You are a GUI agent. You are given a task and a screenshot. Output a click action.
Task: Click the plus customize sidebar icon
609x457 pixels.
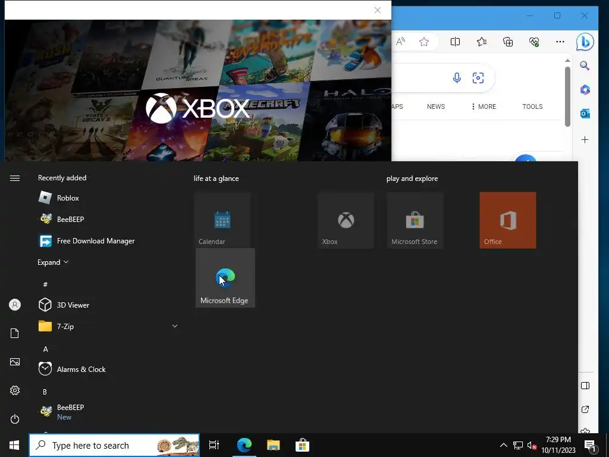tap(585, 139)
